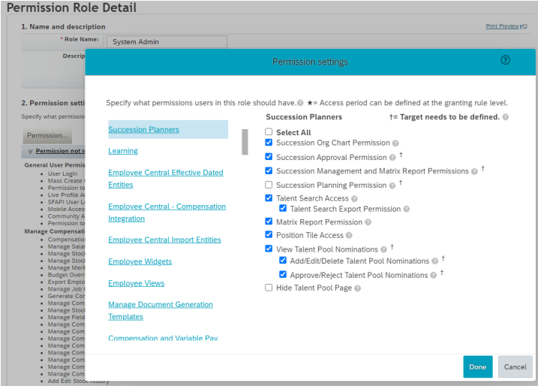
Task: Tick the Select All checkbox
Action: 269,132
